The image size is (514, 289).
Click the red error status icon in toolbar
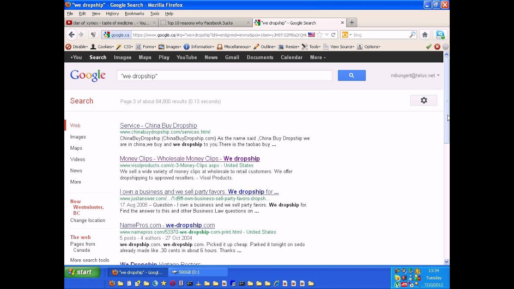pyautogui.click(x=437, y=47)
